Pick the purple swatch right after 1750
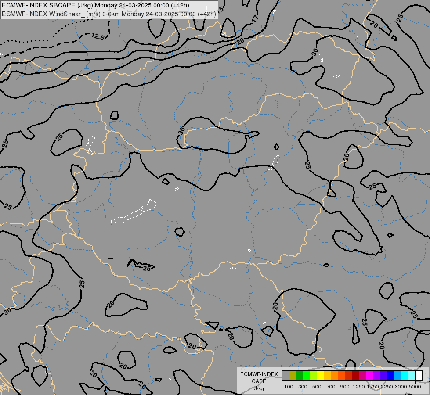 point(376,375)
